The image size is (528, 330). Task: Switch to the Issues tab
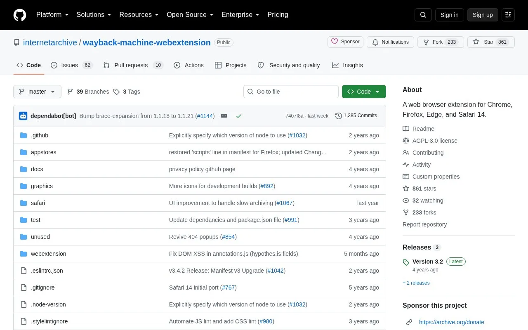point(72,65)
